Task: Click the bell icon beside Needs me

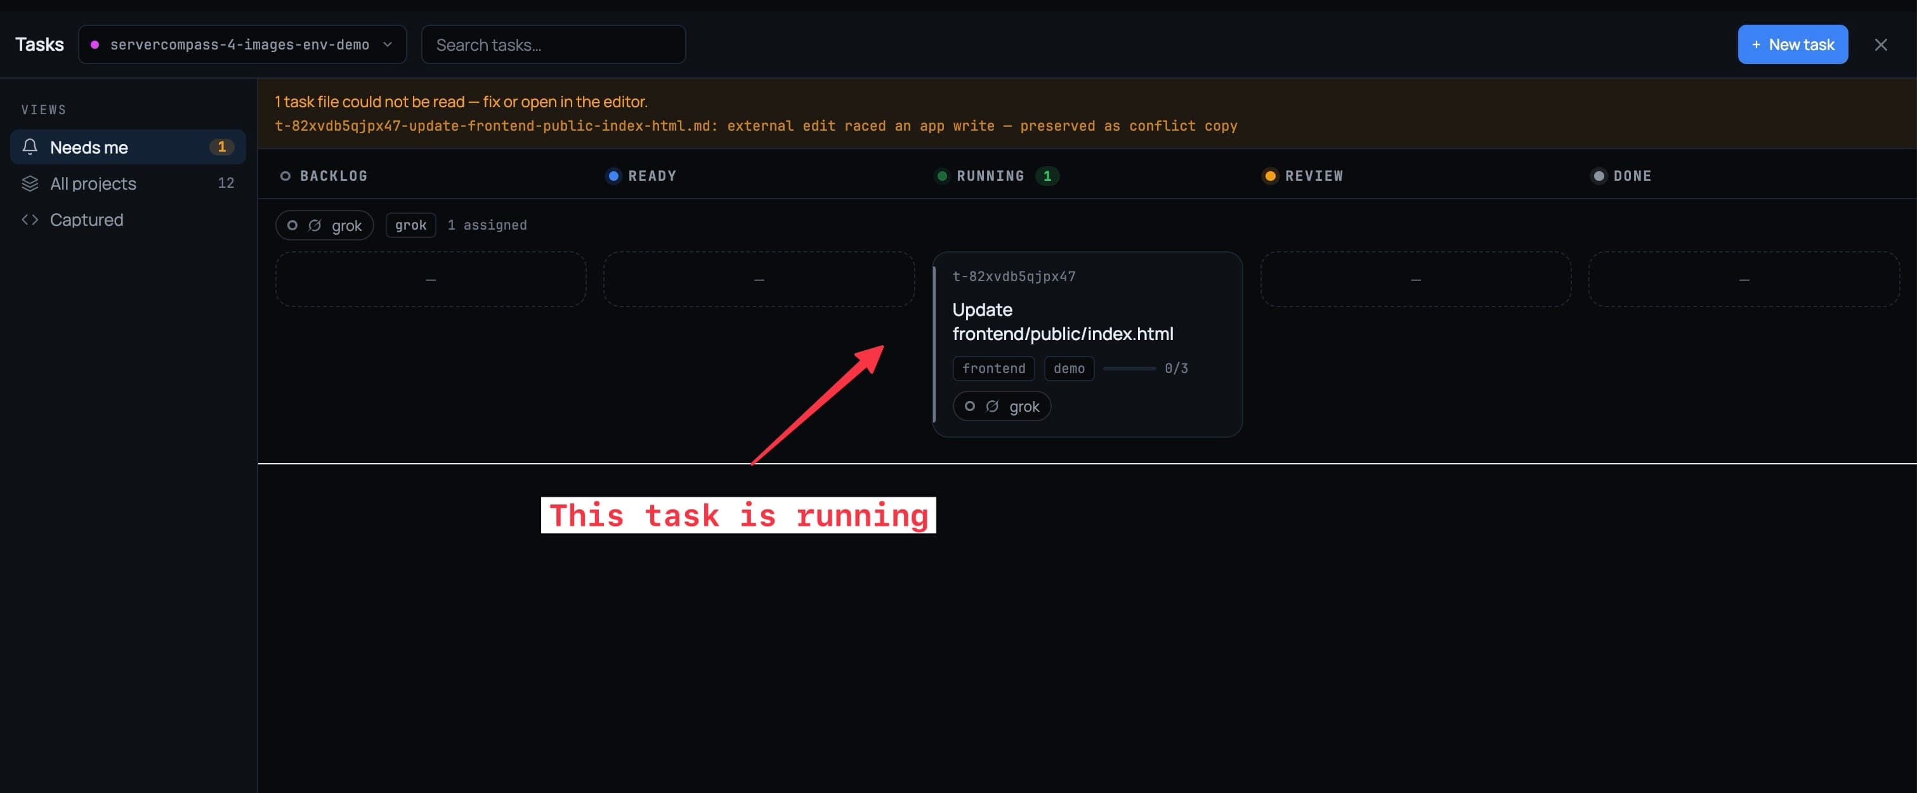Action: (30, 147)
